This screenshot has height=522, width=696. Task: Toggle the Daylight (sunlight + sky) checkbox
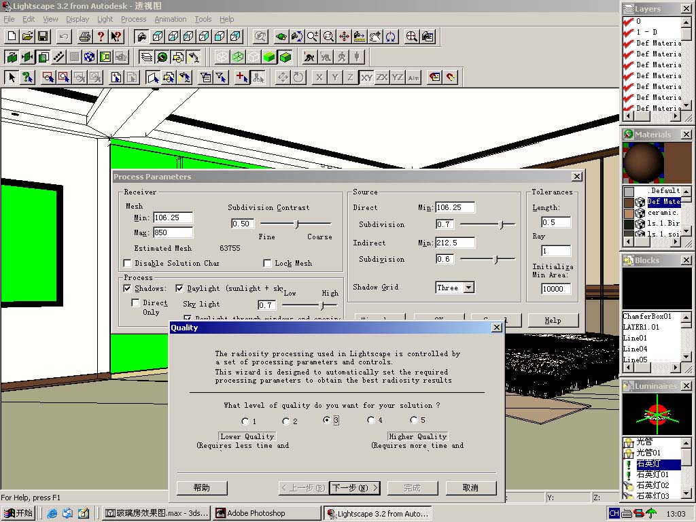point(179,288)
